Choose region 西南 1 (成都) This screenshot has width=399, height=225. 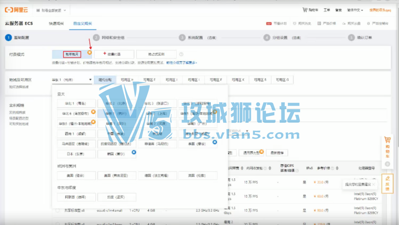point(76,133)
